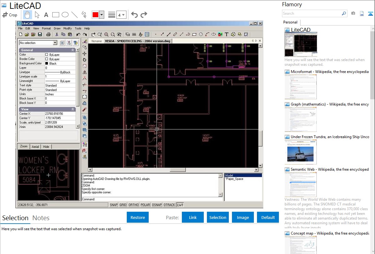Image resolution: width=375 pixels, height=254 pixels.
Task: Click the Move tool four-arrow icon
Action: click(85, 54)
